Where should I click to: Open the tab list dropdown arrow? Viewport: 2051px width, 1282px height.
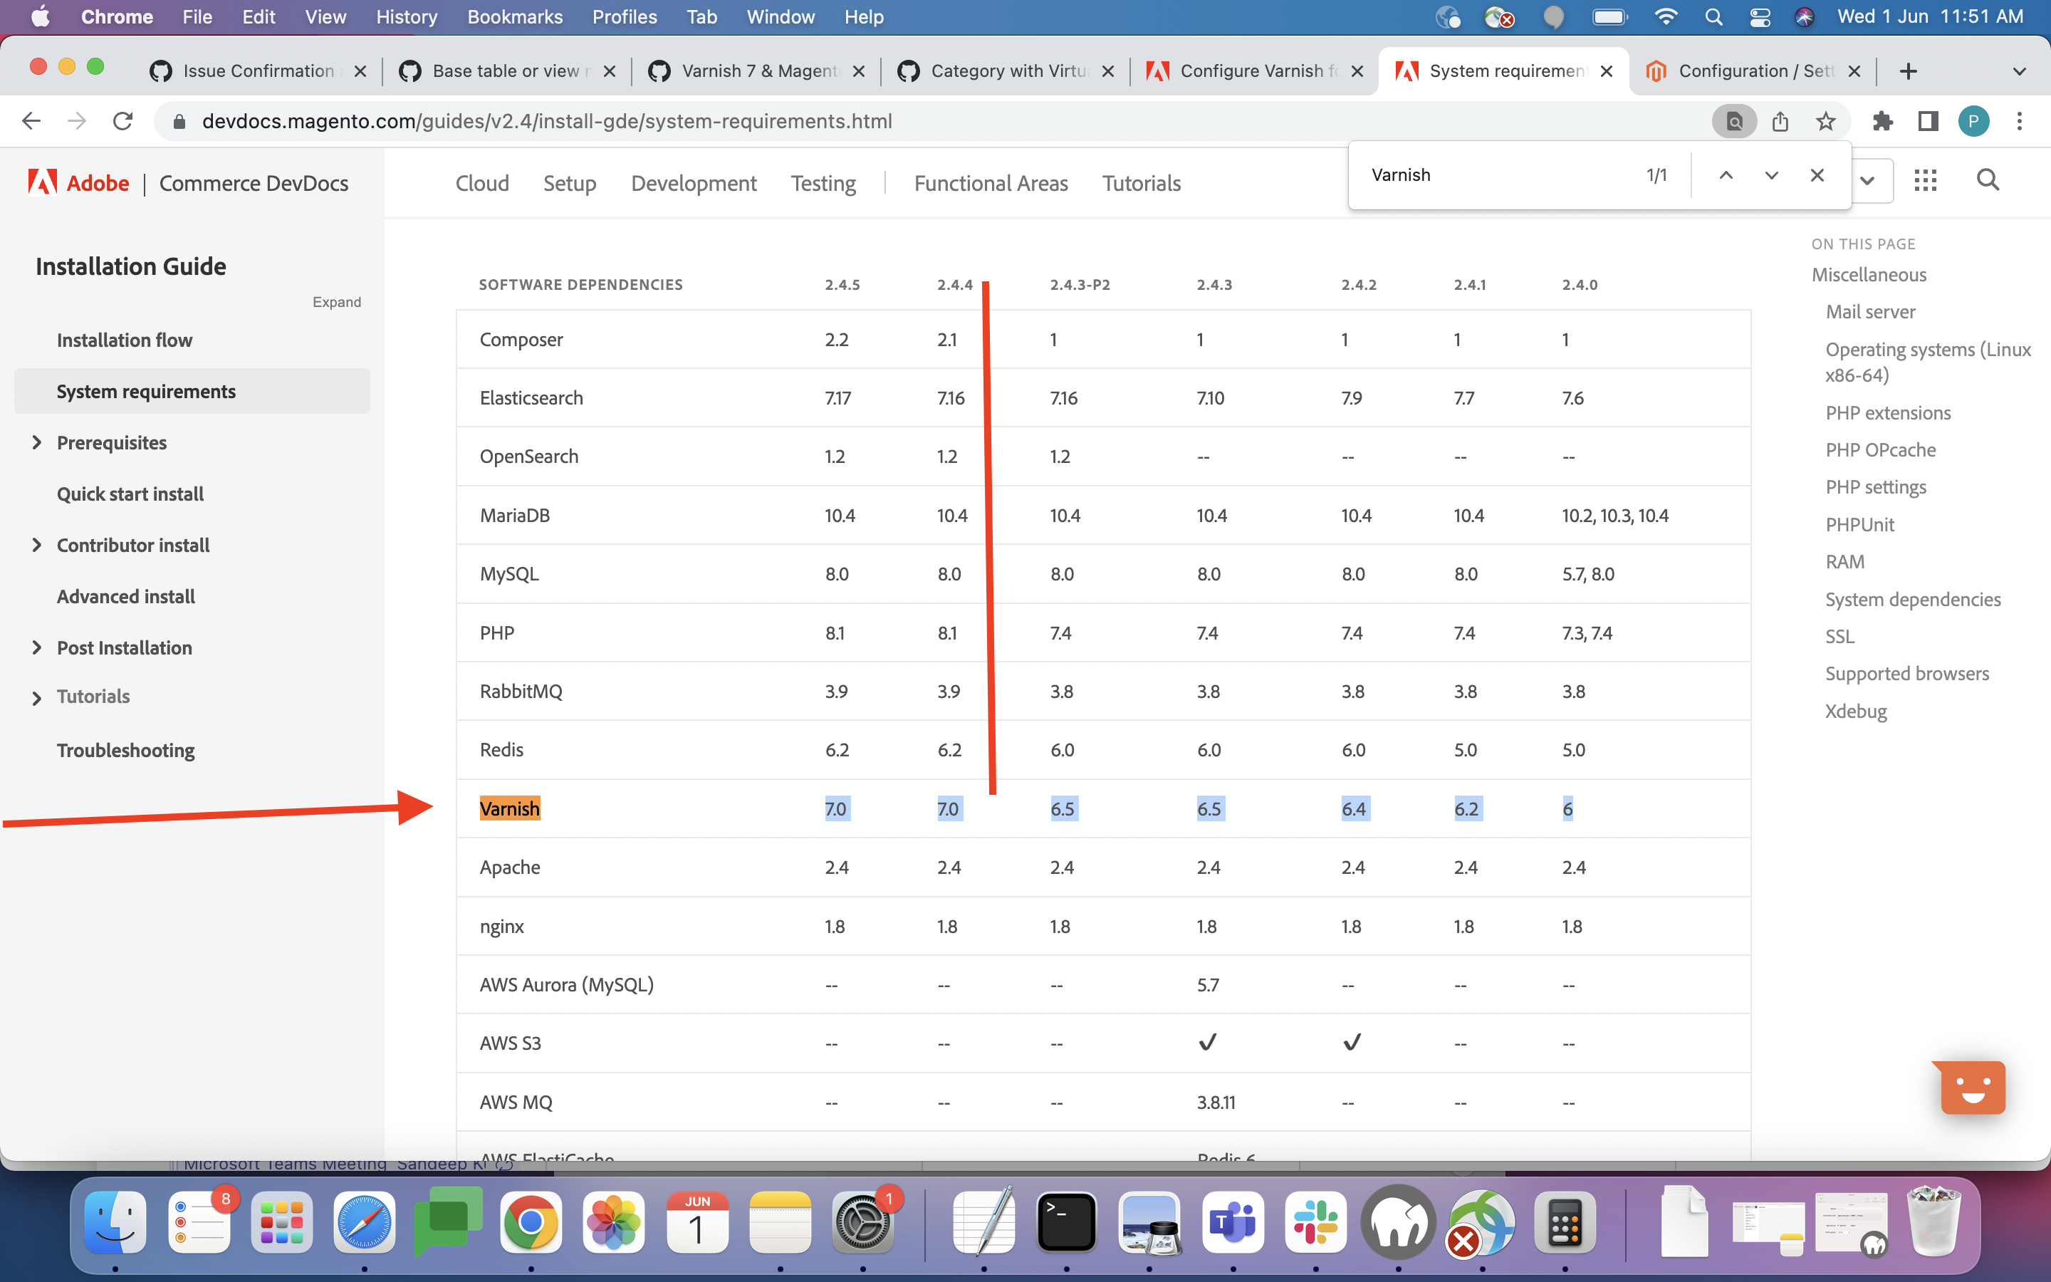[2020, 71]
